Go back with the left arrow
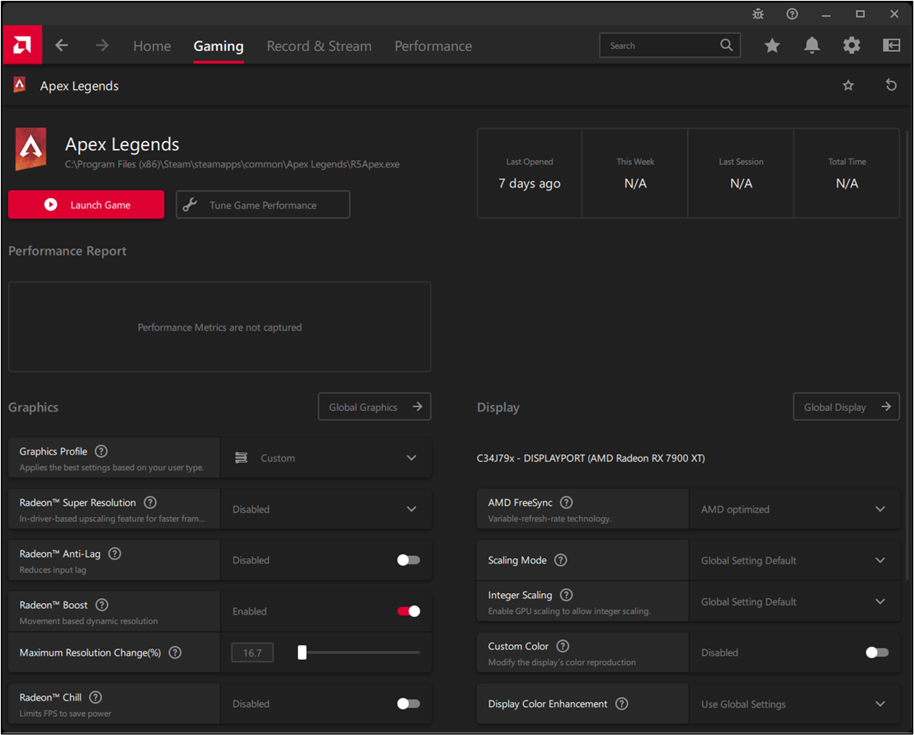Screen dimensions: 914x735 tap(62, 45)
